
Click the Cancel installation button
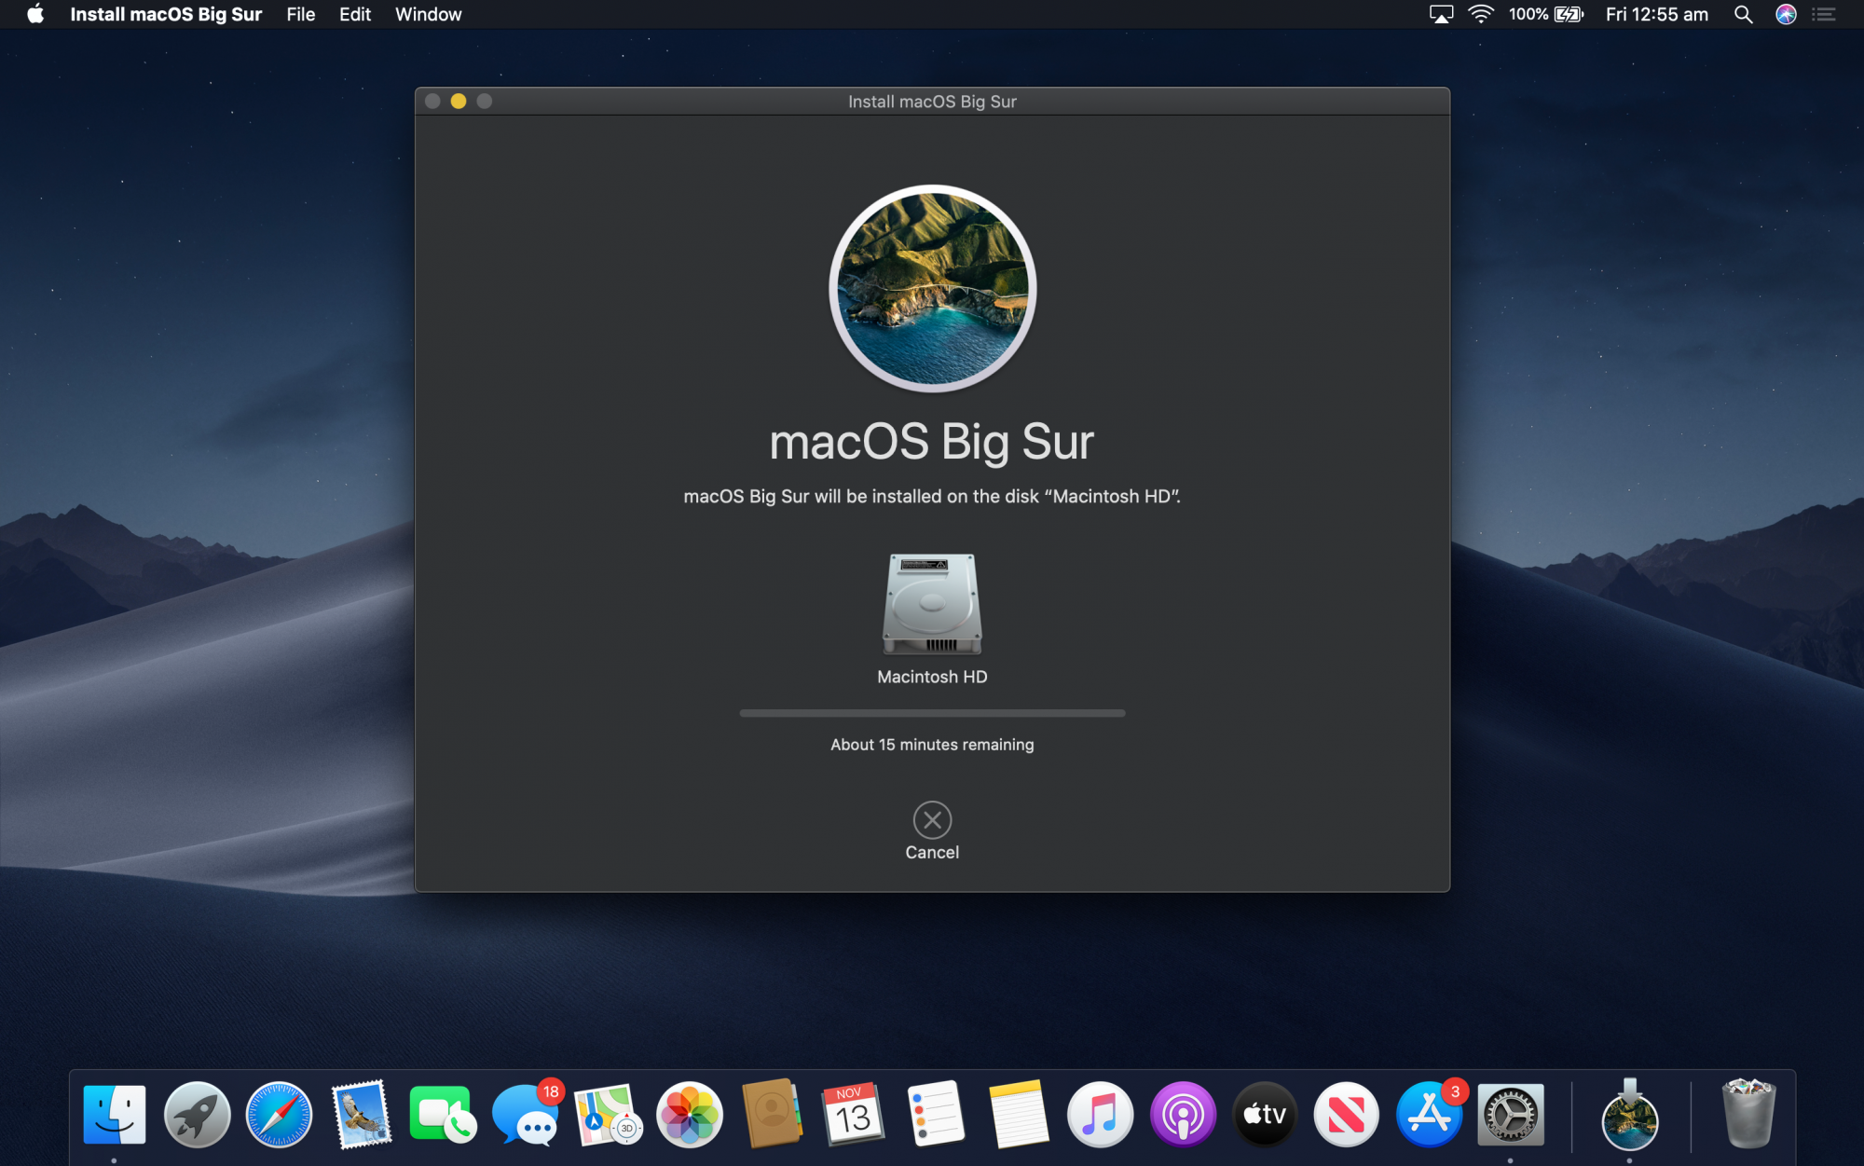tap(931, 821)
